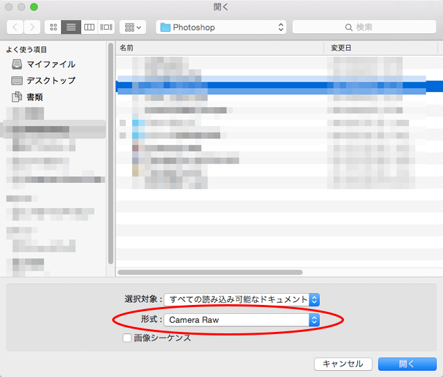Go forward with the right arrow button

pos(32,27)
